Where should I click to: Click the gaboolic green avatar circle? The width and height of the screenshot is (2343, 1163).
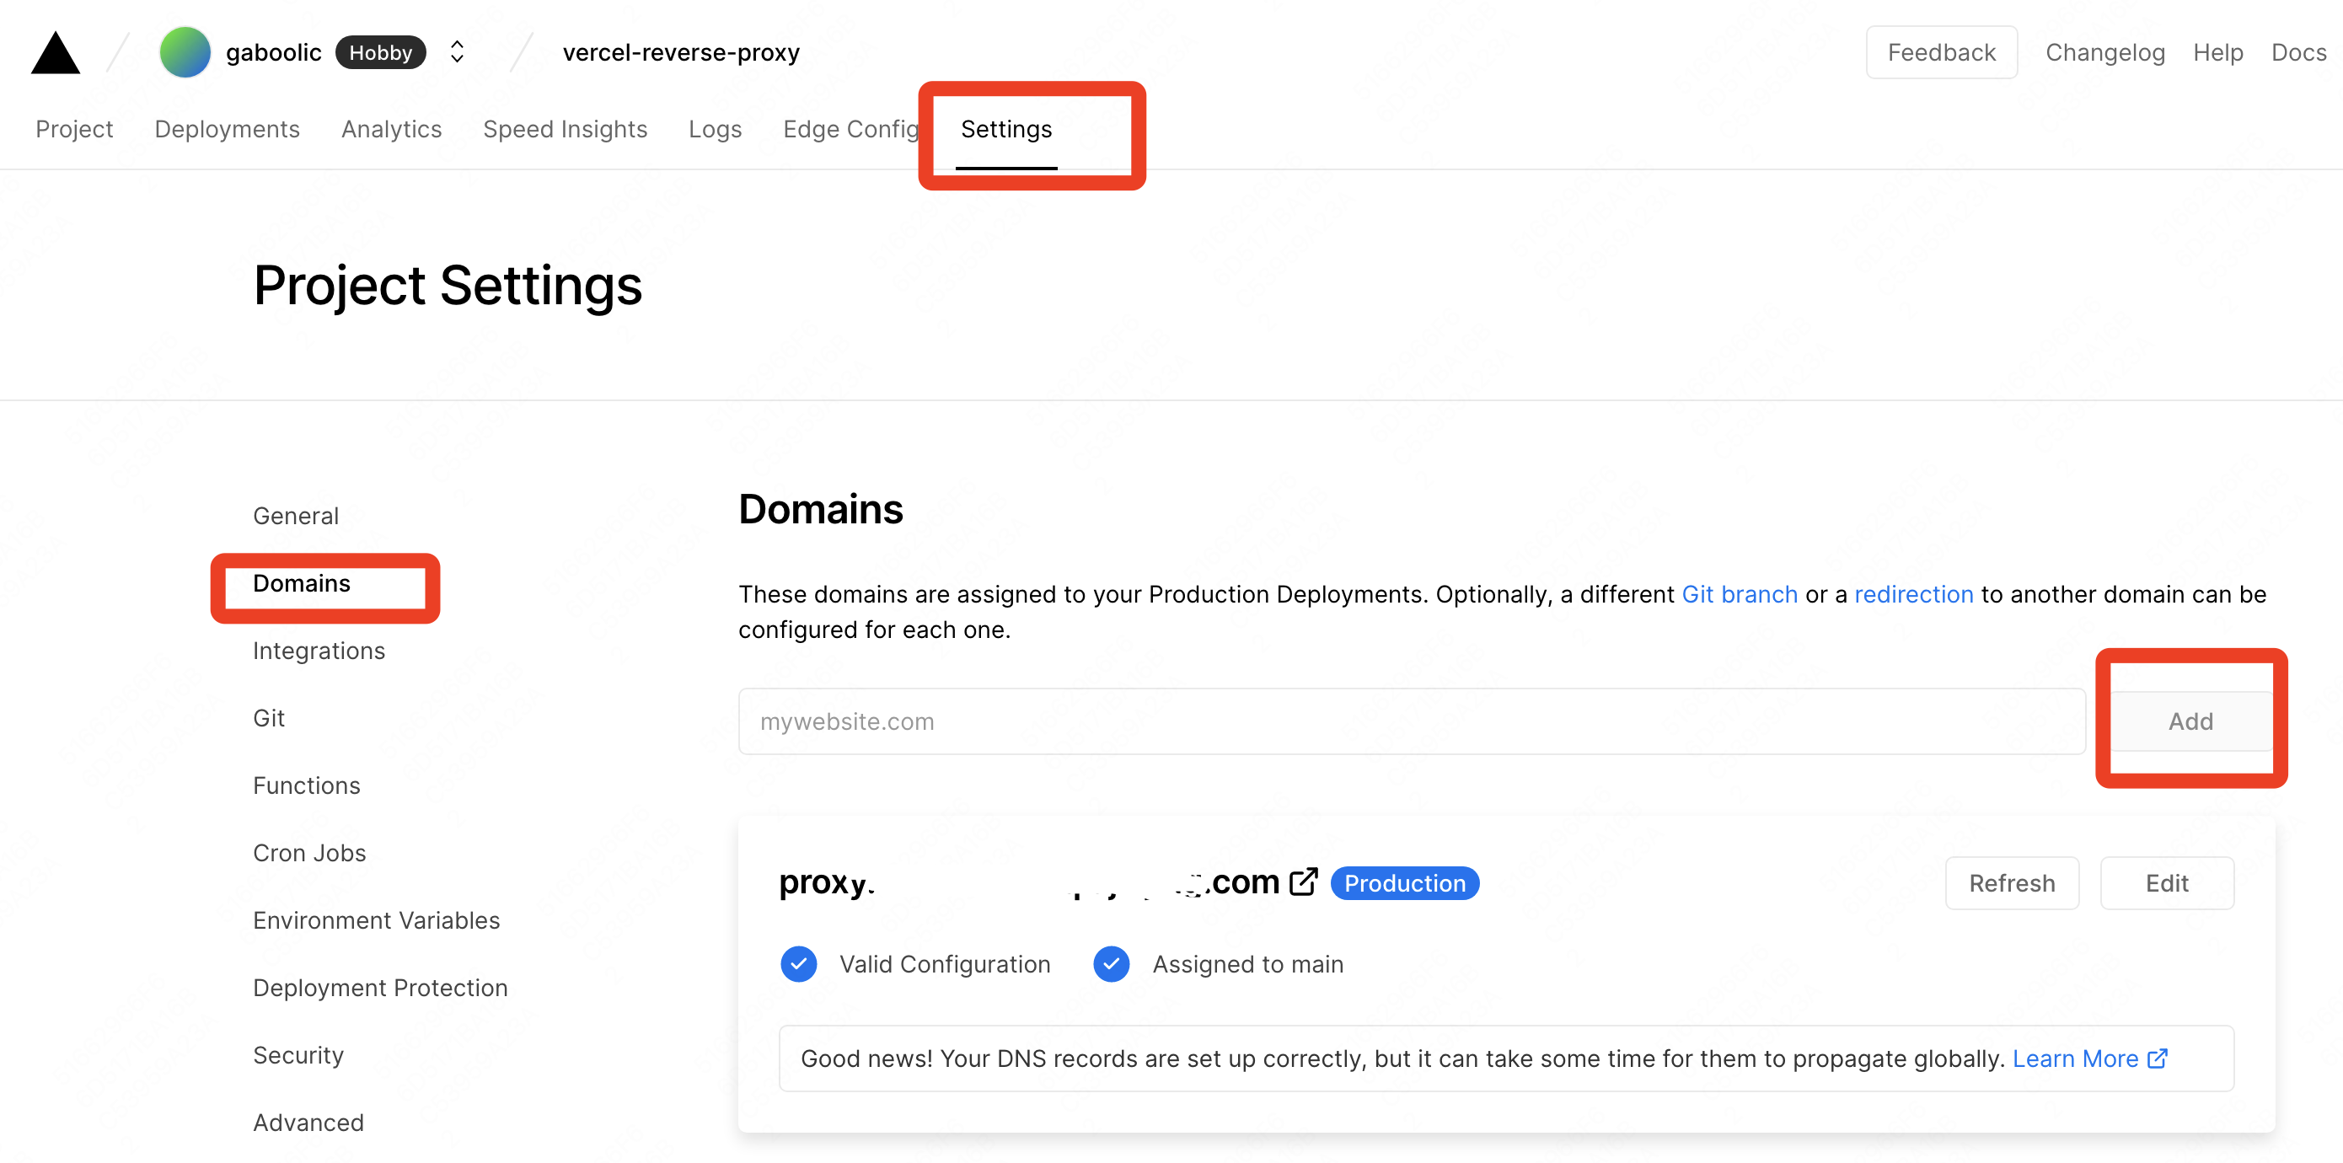click(x=185, y=53)
